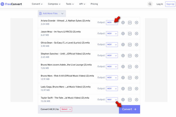Screen dimensions: 176x117
Task: Click code snippet icon for Jason Mraz file
Action: (130, 33)
